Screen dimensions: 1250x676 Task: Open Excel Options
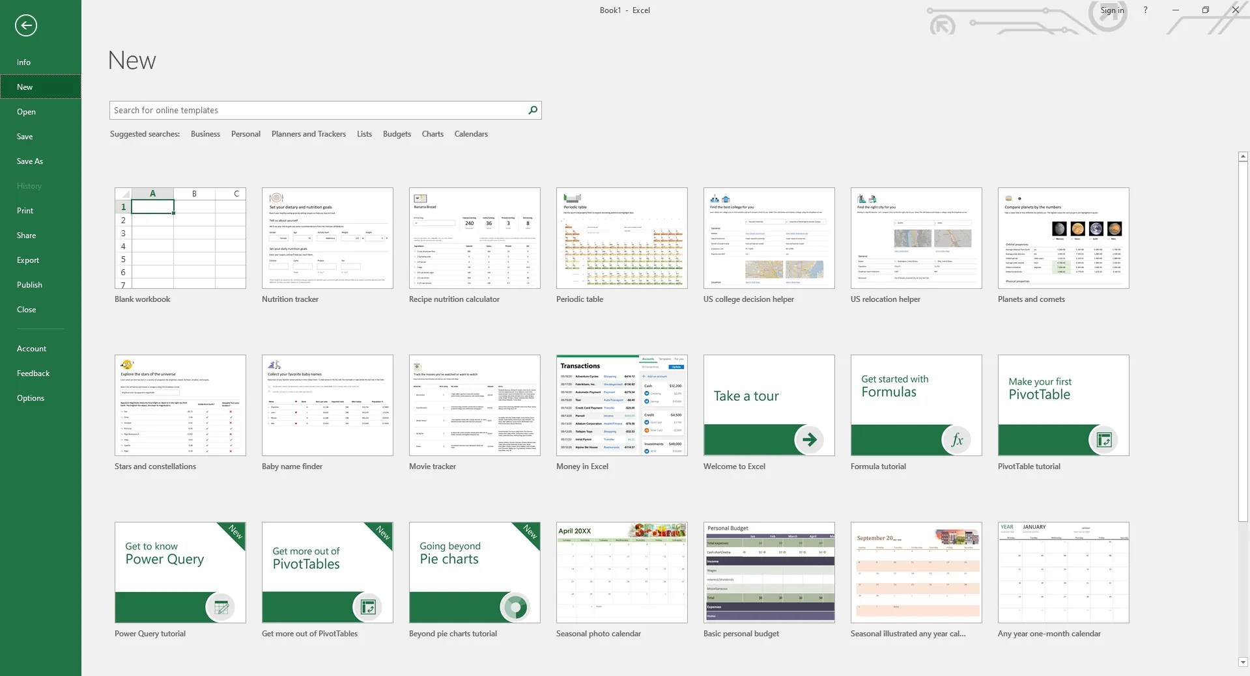pyautogui.click(x=40, y=398)
